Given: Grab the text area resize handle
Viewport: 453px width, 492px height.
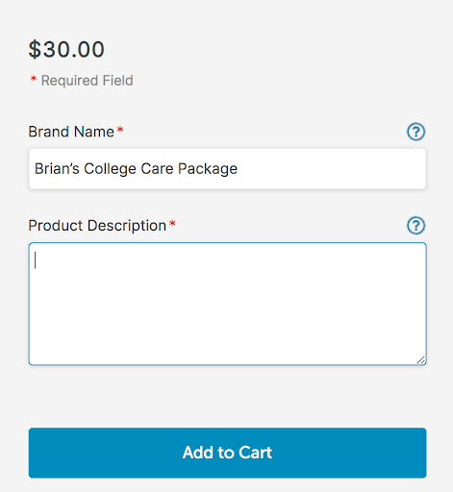Looking at the screenshot, I should (421, 360).
